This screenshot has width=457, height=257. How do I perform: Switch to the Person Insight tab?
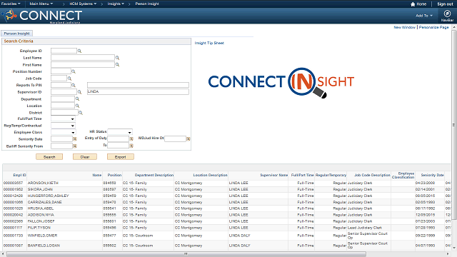point(16,34)
